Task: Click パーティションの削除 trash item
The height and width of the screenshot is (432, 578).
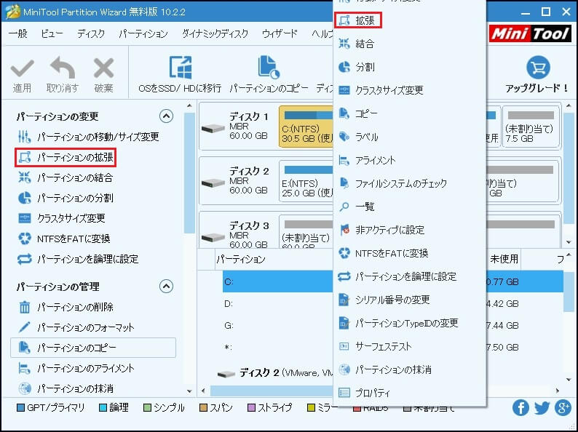Action: tap(66, 307)
